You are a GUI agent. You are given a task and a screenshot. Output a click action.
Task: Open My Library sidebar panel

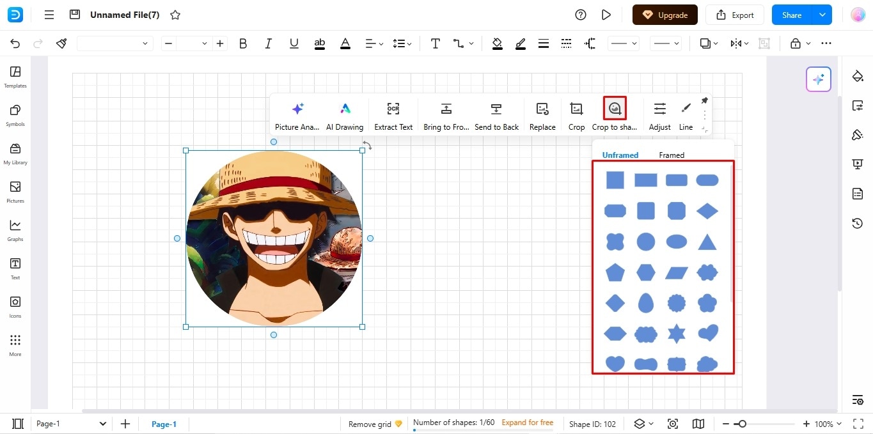tap(15, 153)
